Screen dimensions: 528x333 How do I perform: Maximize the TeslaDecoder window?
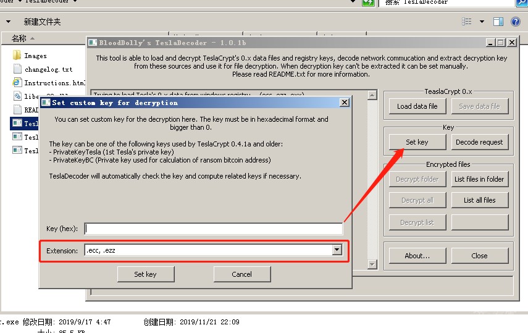[501, 43]
